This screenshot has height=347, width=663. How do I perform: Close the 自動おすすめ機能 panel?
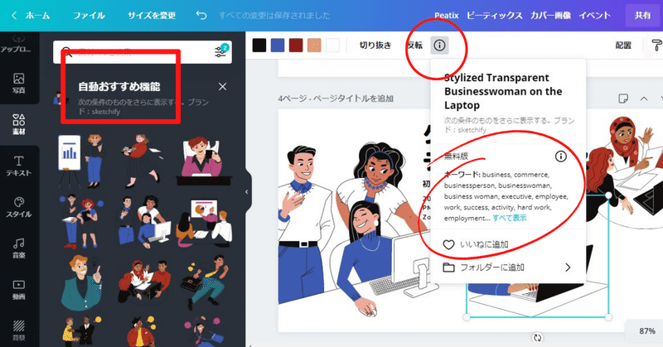(222, 87)
